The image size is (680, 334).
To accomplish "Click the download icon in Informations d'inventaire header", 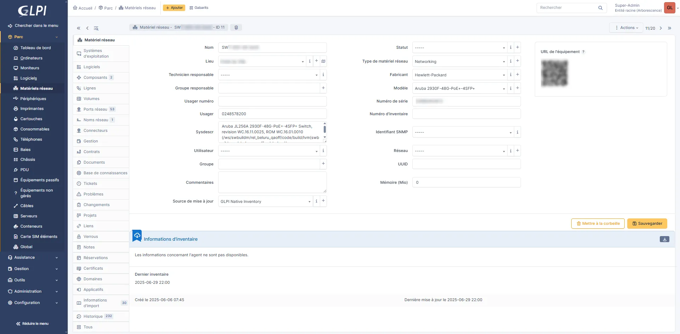I will click(x=664, y=239).
